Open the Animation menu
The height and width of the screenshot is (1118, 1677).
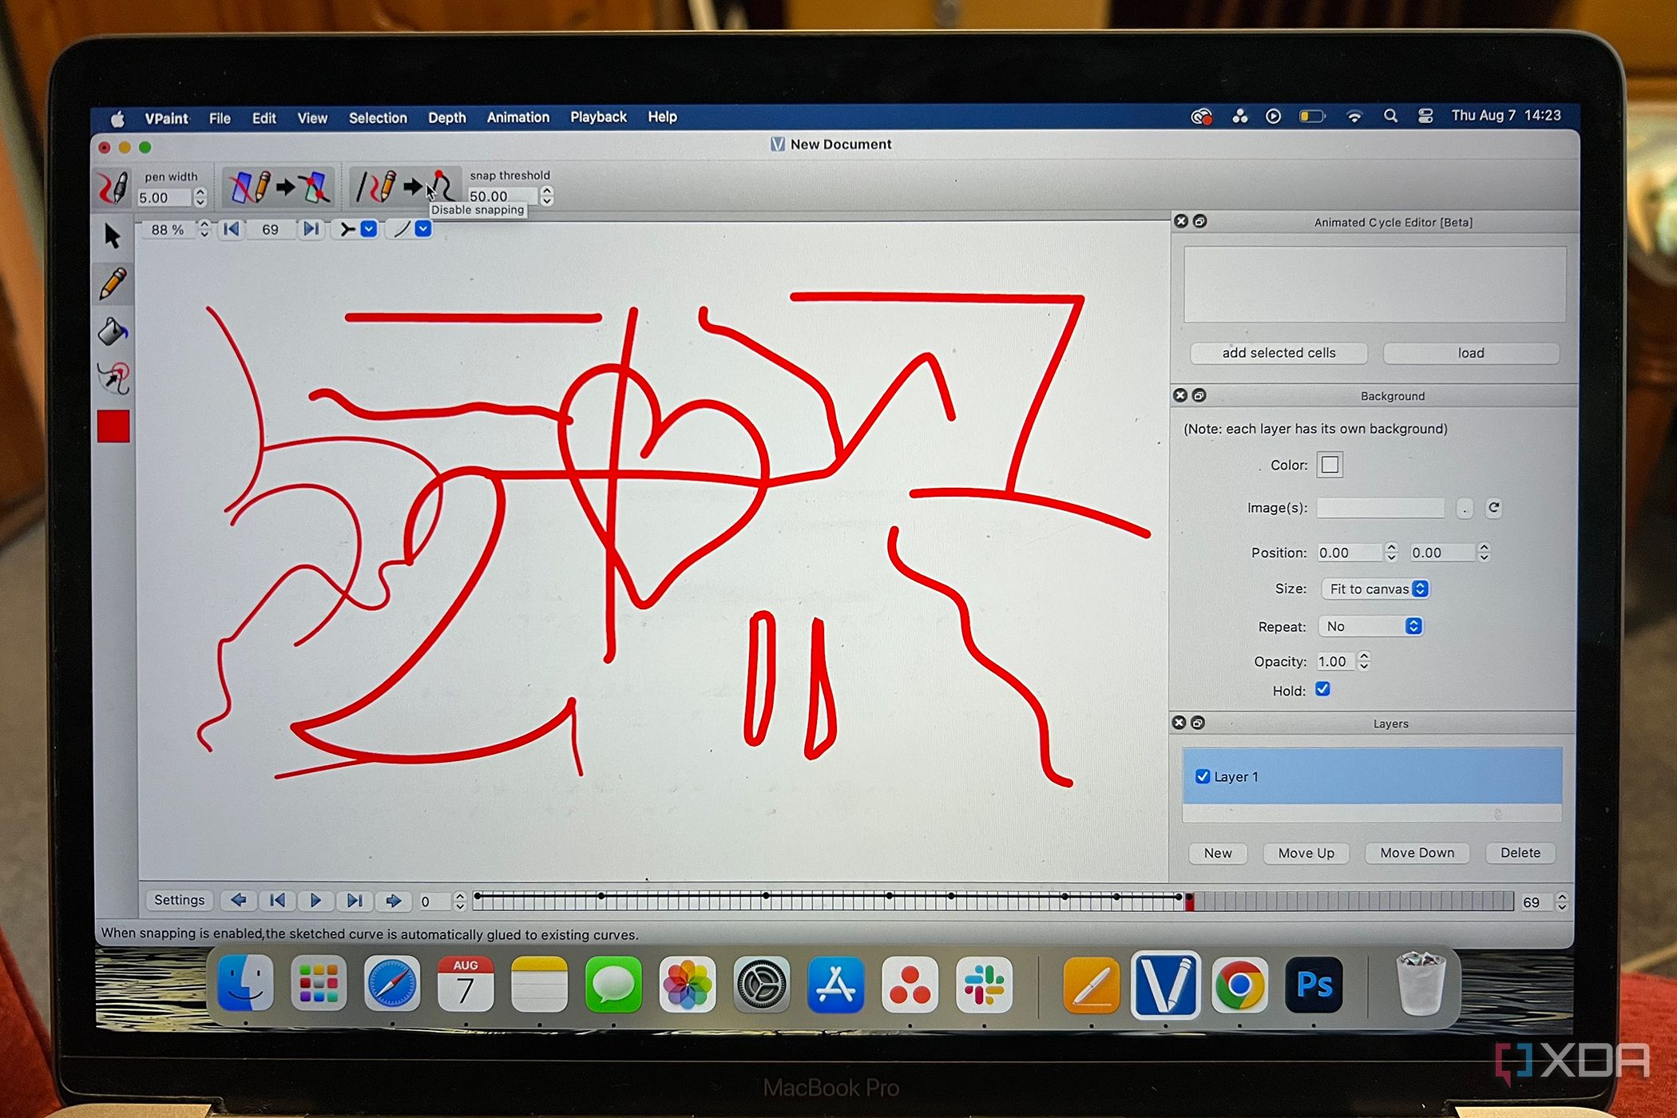(x=518, y=117)
